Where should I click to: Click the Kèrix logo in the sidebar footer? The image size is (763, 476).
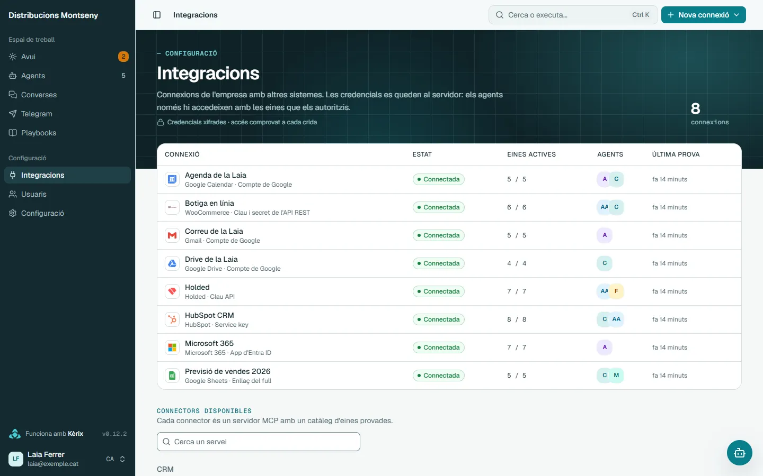click(x=15, y=434)
